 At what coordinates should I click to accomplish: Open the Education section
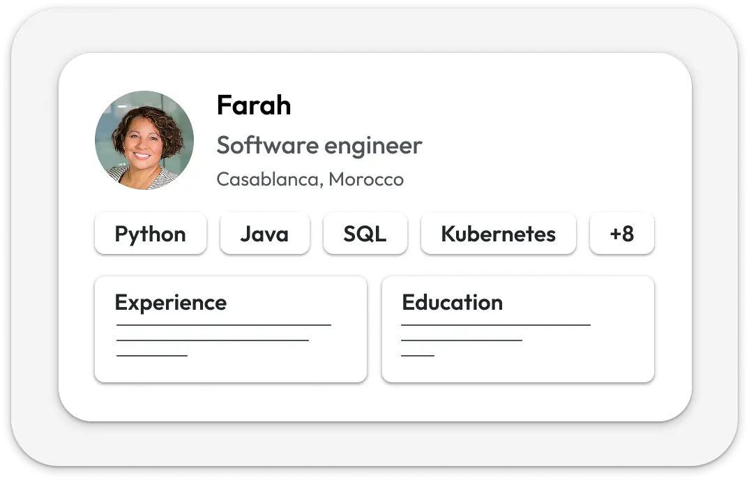[x=517, y=328]
